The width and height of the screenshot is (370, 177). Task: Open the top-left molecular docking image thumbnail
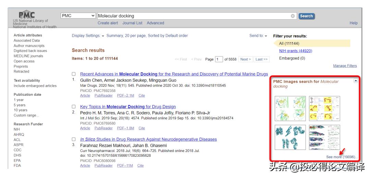[x=288, y=108]
